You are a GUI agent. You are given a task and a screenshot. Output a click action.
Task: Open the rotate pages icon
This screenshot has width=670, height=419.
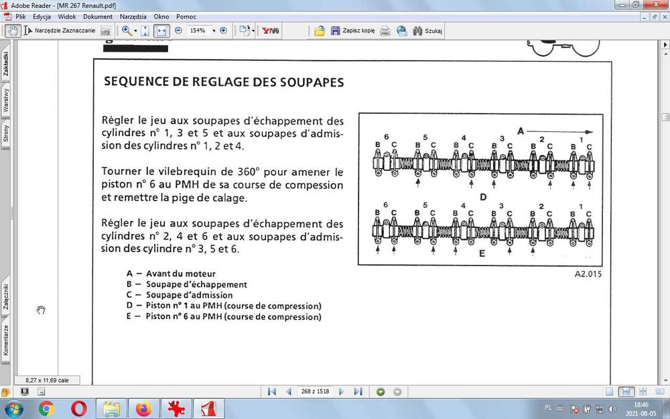245,31
